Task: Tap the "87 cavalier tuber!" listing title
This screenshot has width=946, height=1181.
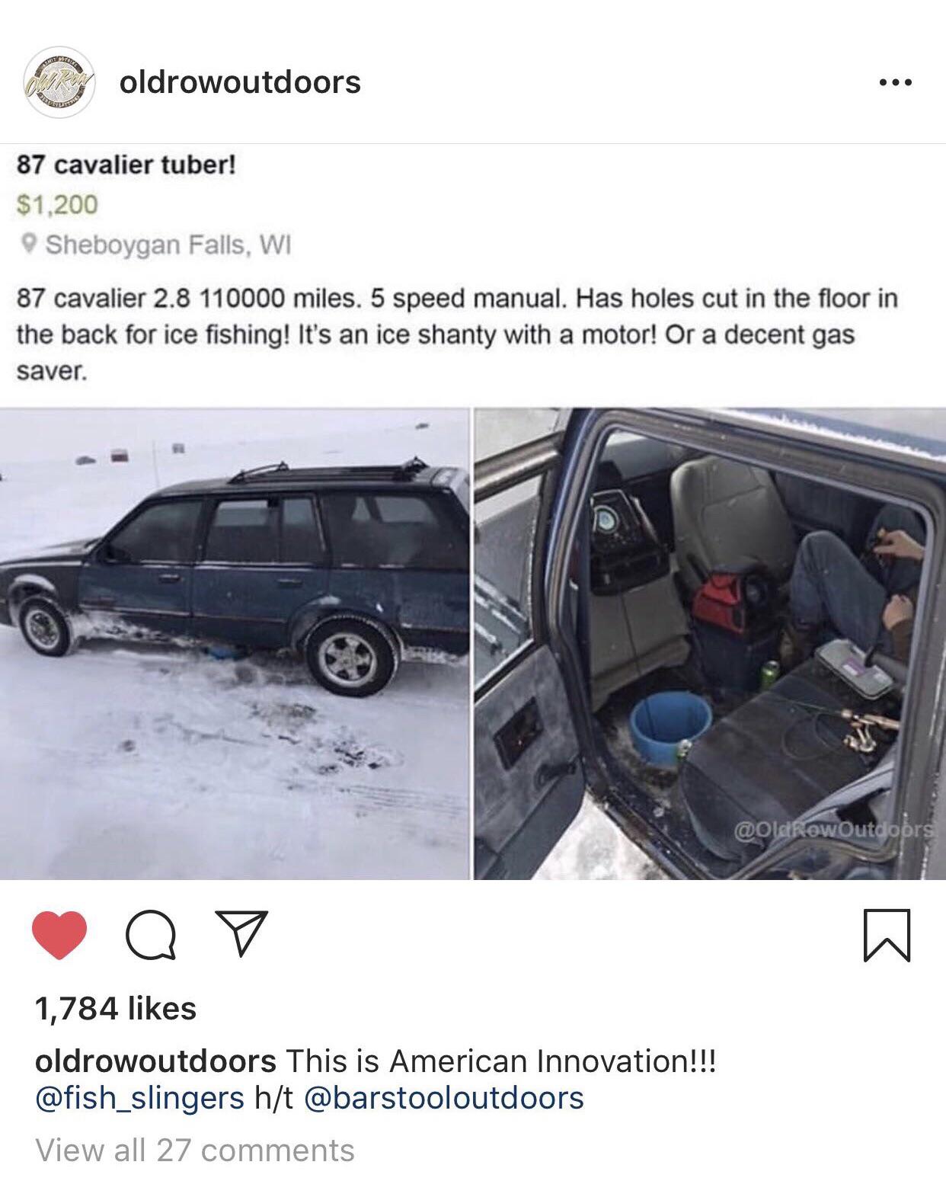Action: tap(126, 164)
